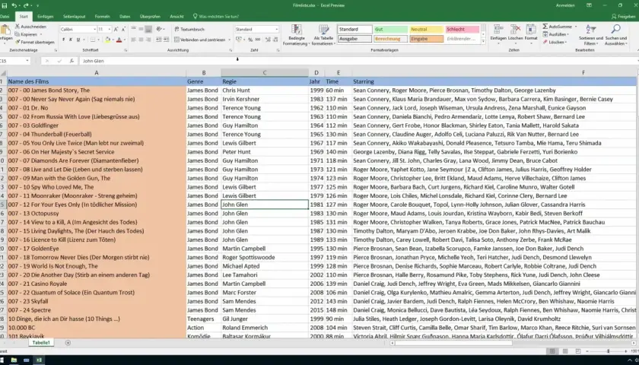Click the zoom slider in status bar
The image size is (639, 365).
[608, 351]
